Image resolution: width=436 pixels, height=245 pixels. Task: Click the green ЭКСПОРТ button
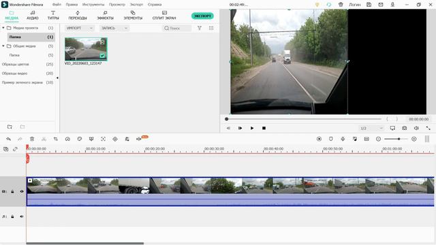(202, 16)
